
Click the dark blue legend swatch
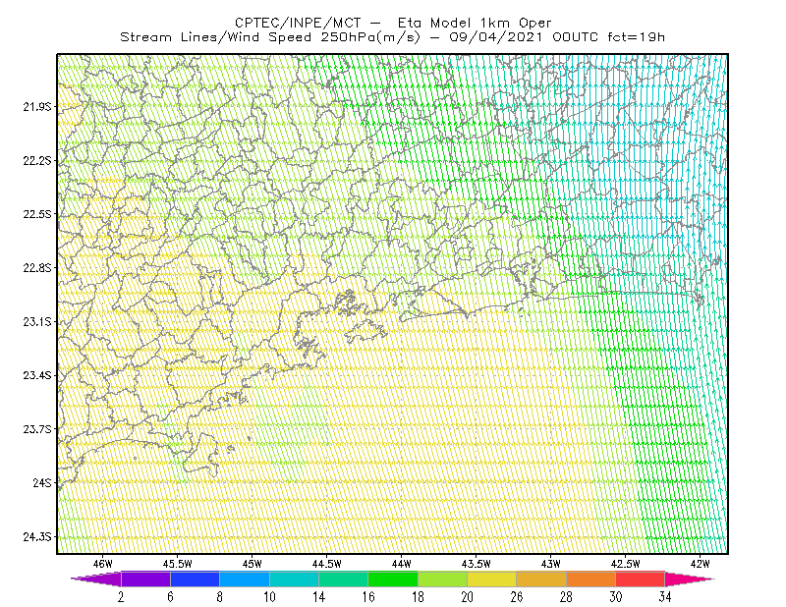195,579
